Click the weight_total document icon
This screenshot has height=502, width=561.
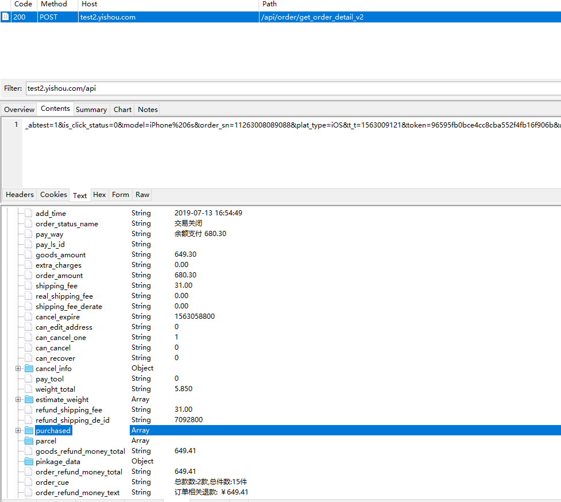tap(29, 389)
